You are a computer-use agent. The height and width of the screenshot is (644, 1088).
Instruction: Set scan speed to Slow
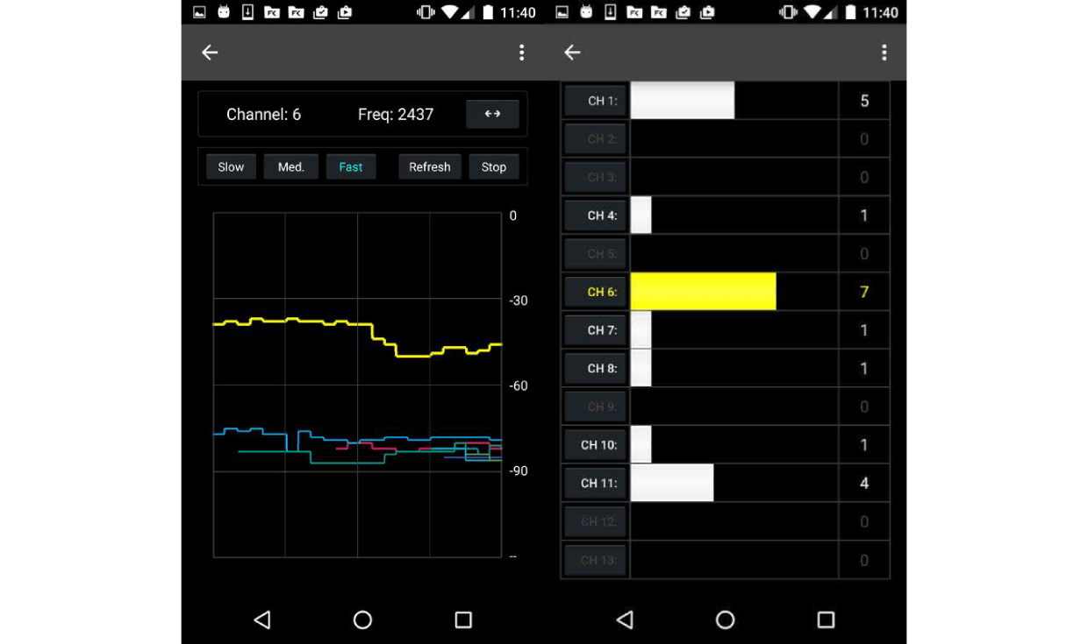coord(231,166)
